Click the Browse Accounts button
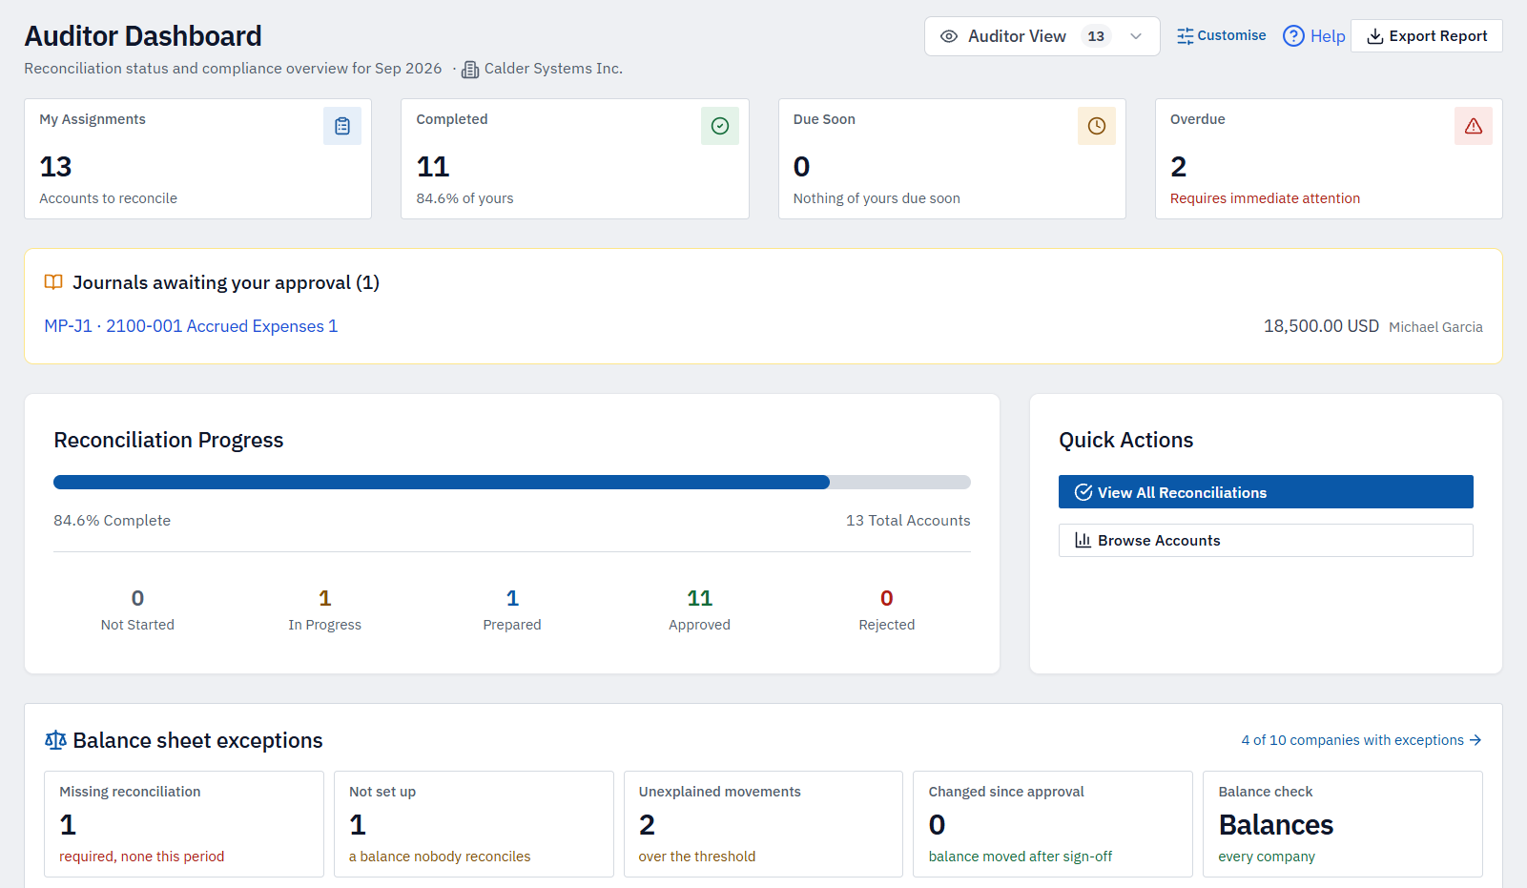The image size is (1527, 888). (1266, 540)
